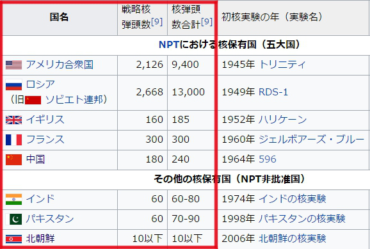Image resolution: width=370 pixels, height=249 pixels.
Task: Open the インド country link
Action: pos(40,198)
